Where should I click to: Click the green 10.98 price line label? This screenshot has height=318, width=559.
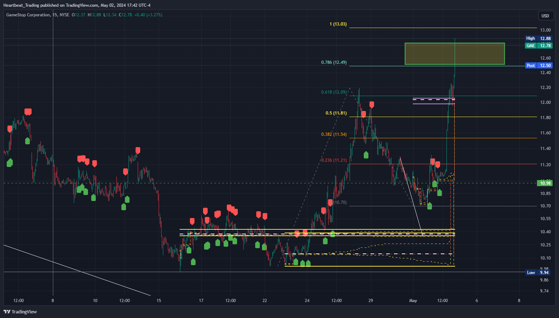pos(545,183)
